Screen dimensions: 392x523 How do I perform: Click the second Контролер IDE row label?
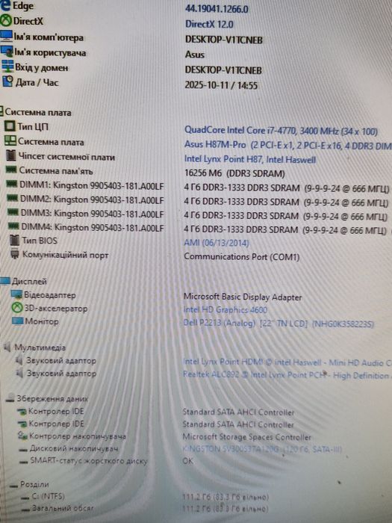click(x=56, y=424)
